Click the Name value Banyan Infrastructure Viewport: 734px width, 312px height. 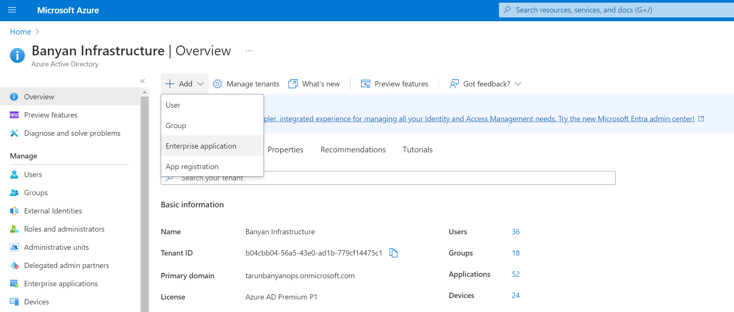280,232
